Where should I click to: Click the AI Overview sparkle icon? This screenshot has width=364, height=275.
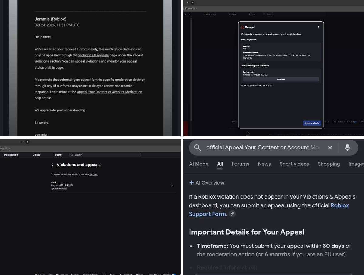click(191, 183)
